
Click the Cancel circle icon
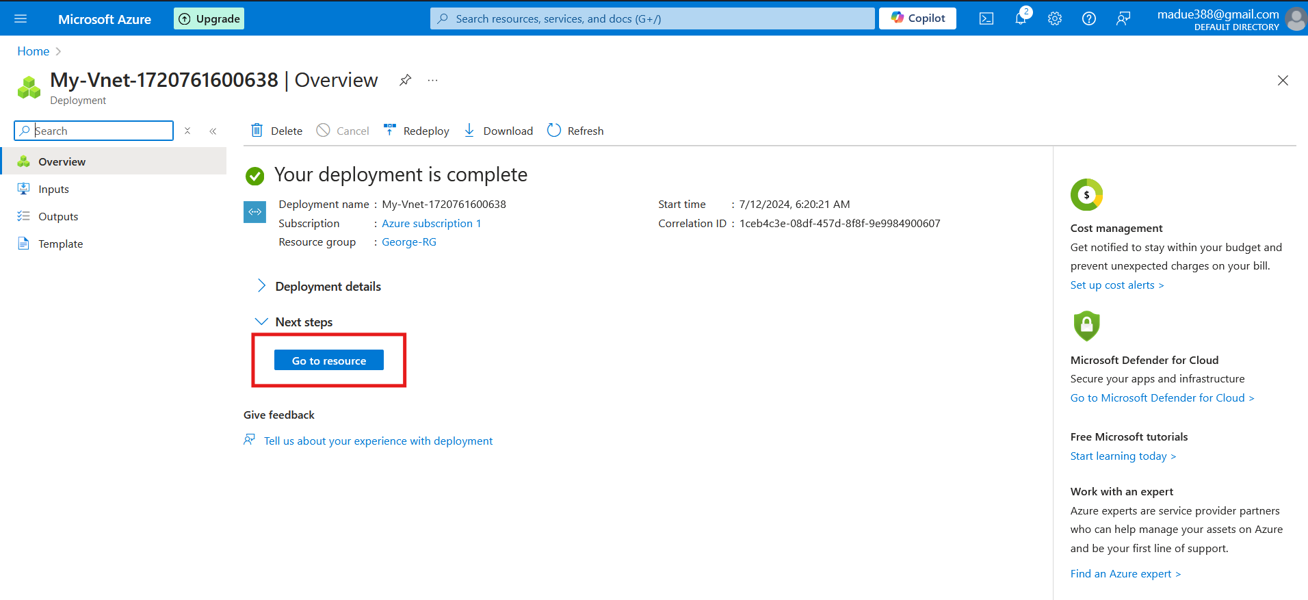pyautogui.click(x=323, y=130)
